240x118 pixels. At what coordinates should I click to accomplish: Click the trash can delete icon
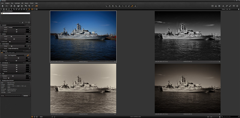point(22,6)
